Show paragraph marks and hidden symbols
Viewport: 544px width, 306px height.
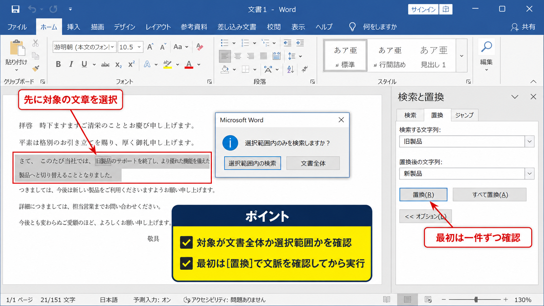click(x=305, y=69)
